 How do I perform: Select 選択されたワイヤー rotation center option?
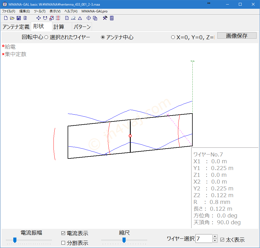click(67, 37)
